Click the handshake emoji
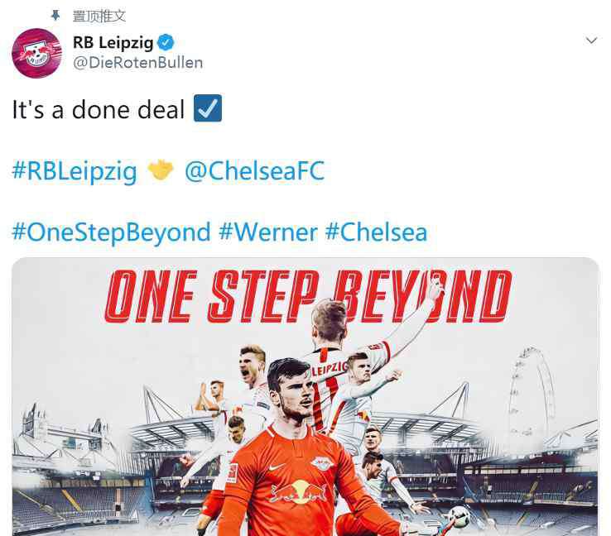Screen dimensions: 611x536 point(161,170)
